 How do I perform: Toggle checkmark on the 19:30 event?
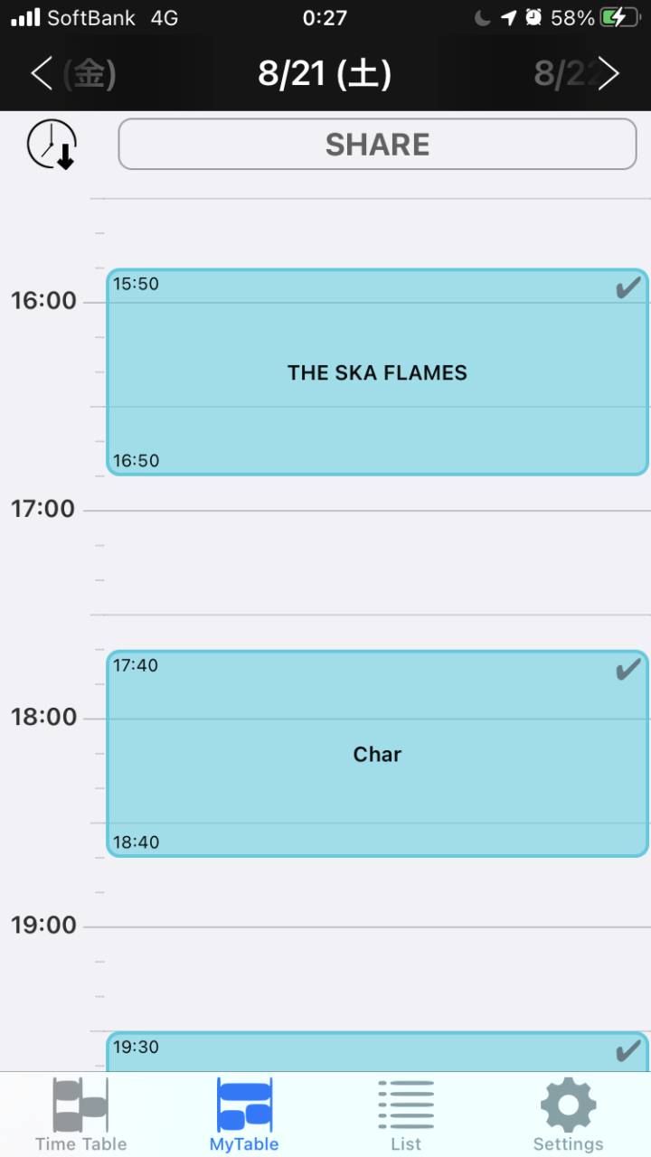(x=627, y=1051)
